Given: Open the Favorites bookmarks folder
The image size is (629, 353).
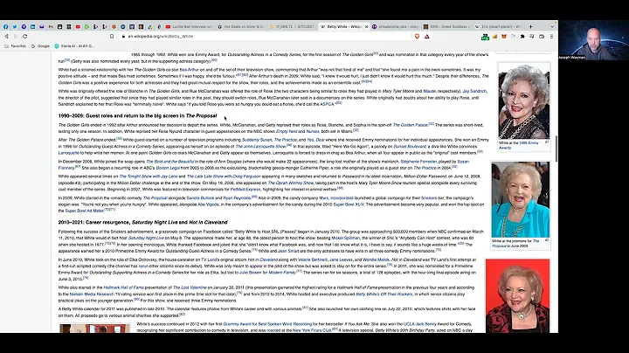Looking at the screenshot, I should [15, 46].
